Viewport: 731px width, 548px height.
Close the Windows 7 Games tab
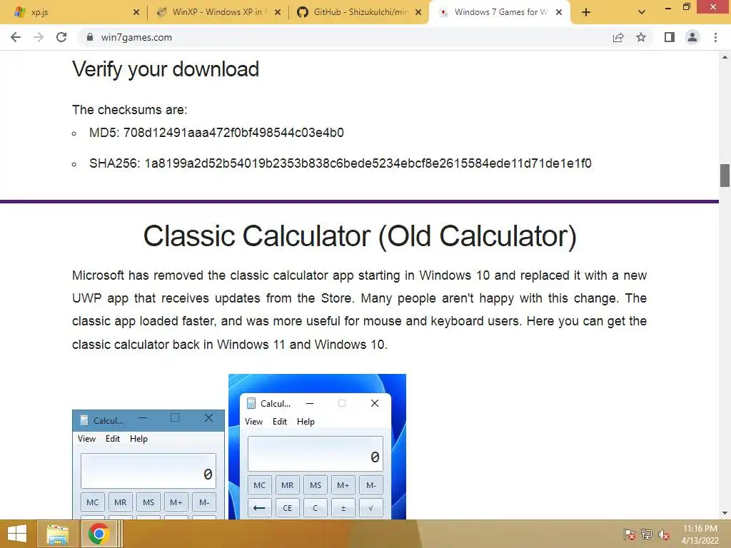pos(558,13)
